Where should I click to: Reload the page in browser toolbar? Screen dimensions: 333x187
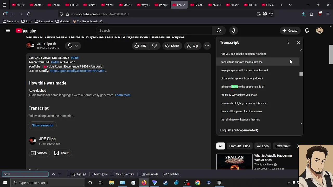pos(29,14)
